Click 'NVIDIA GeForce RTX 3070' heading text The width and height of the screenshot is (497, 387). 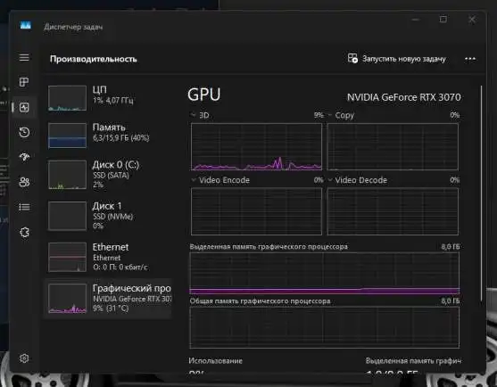tap(404, 97)
